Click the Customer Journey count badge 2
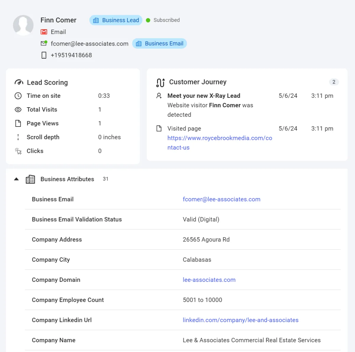Viewport: 355px width, 352px height. (x=334, y=82)
